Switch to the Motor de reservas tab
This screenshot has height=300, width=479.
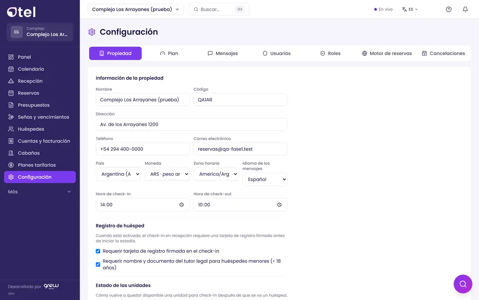pos(387,53)
